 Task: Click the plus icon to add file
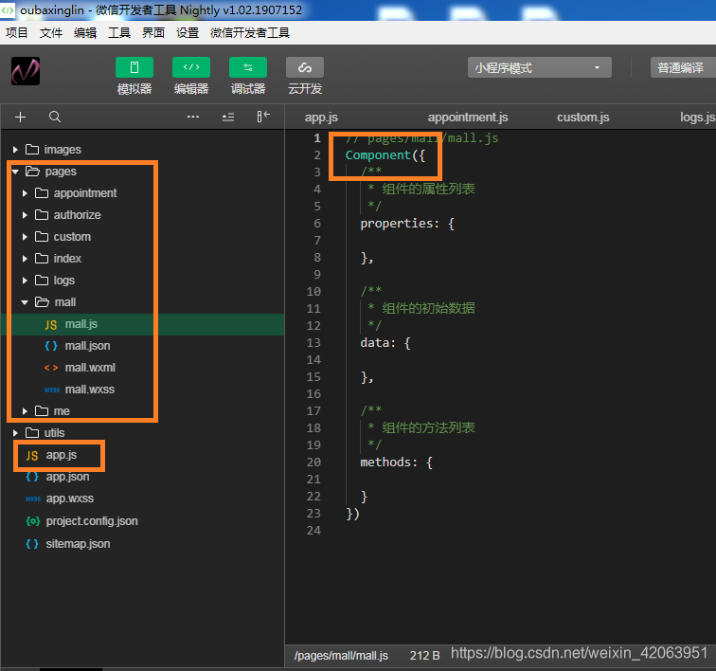(x=20, y=117)
